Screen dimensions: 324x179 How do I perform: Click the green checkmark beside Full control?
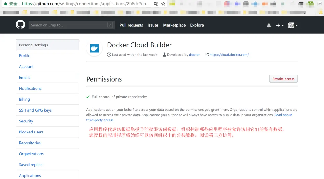88,97
